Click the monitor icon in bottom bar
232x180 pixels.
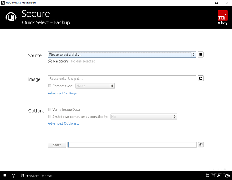[208, 176]
